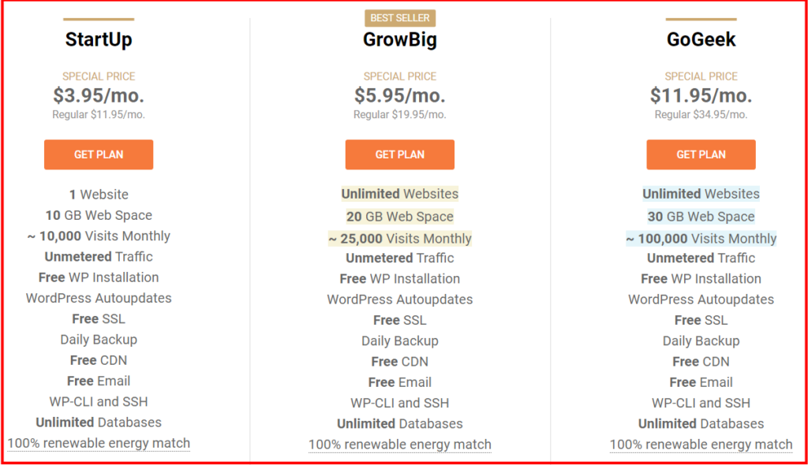Click 1 Website in the StartUp column

(x=98, y=194)
